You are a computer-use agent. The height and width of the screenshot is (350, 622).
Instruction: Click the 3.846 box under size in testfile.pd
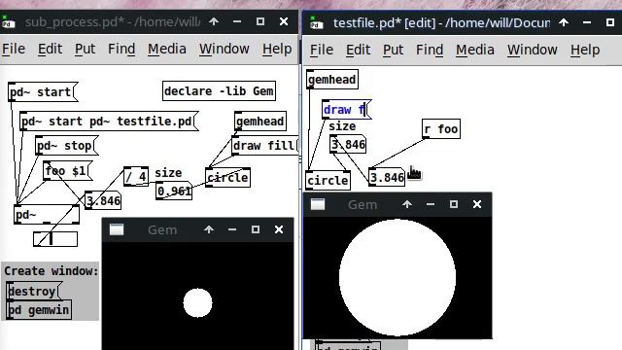[x=348, y=145]
